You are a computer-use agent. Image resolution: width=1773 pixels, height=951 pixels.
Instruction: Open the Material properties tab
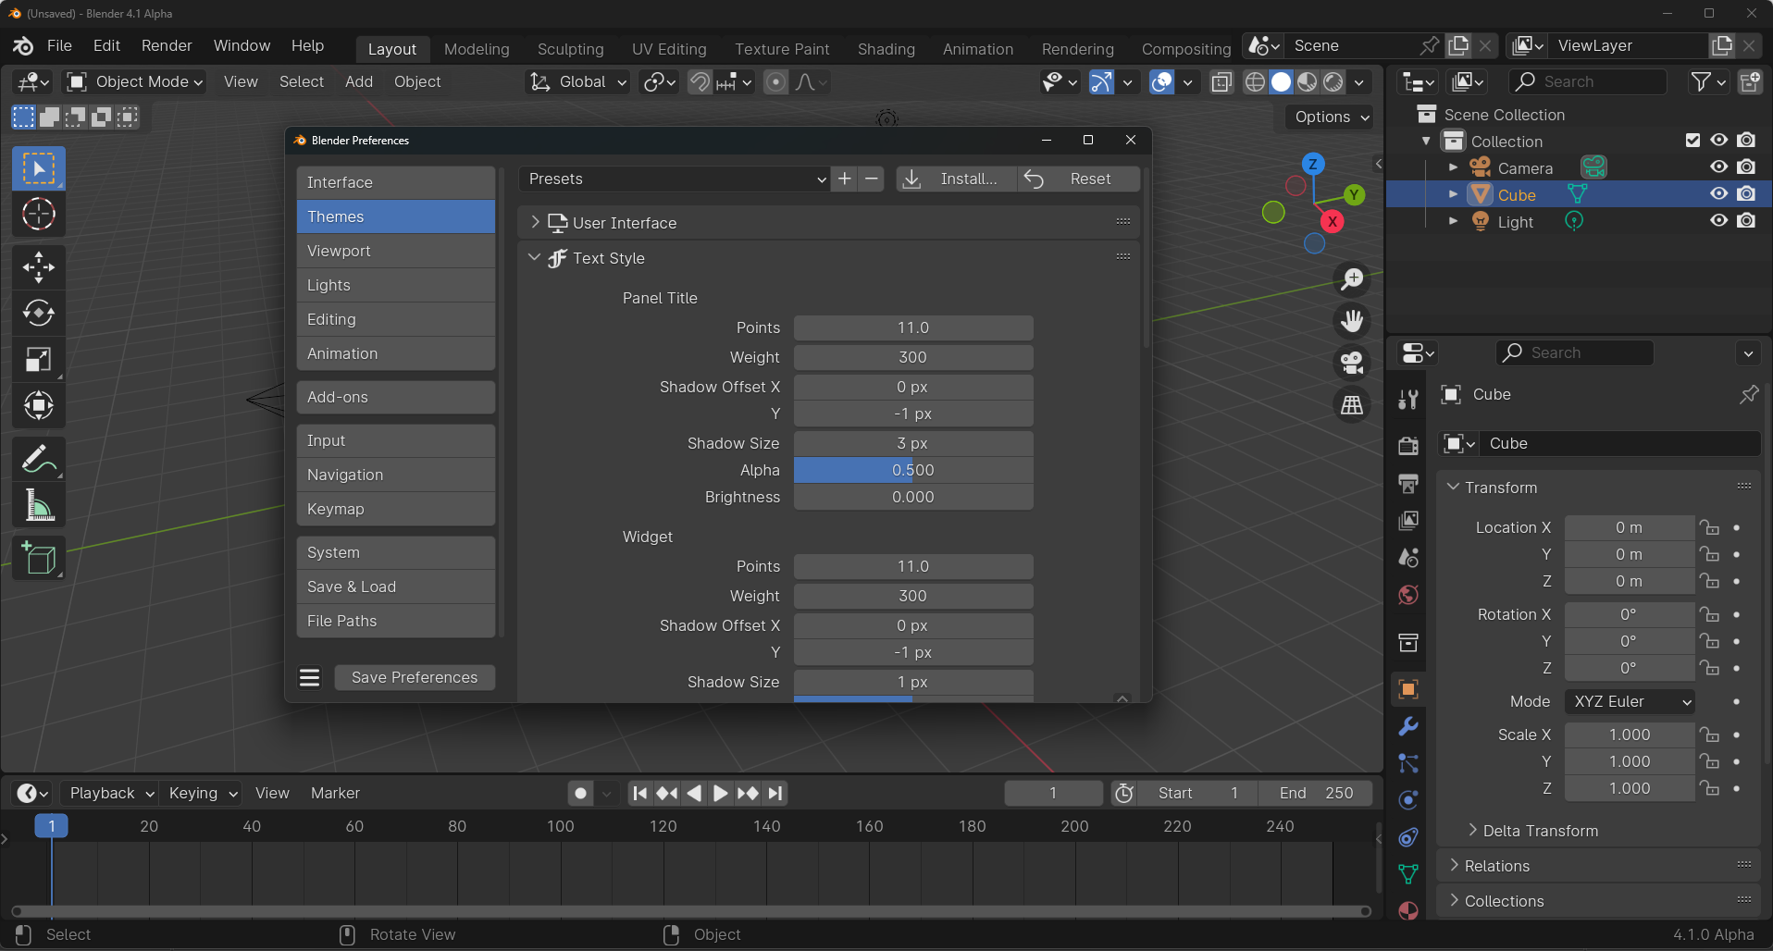coord(1408,910)
